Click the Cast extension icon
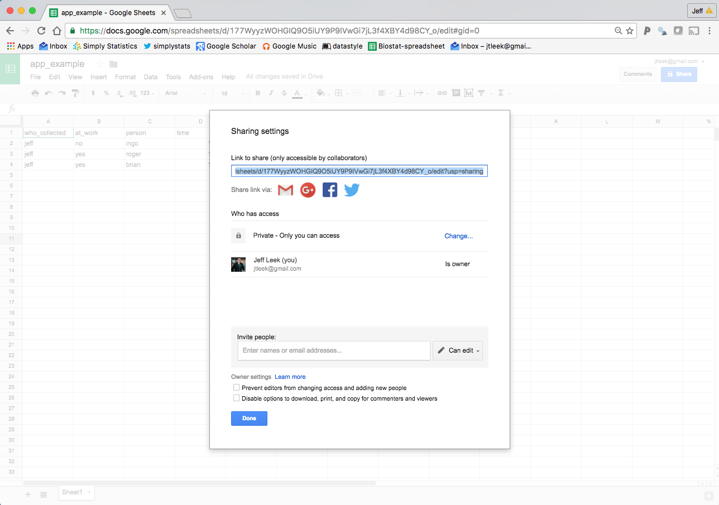The height and width of the screenshot is (505, 719). (694, 31)
